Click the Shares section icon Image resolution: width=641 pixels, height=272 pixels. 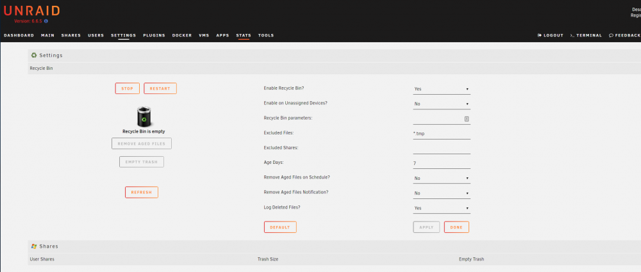34,246
